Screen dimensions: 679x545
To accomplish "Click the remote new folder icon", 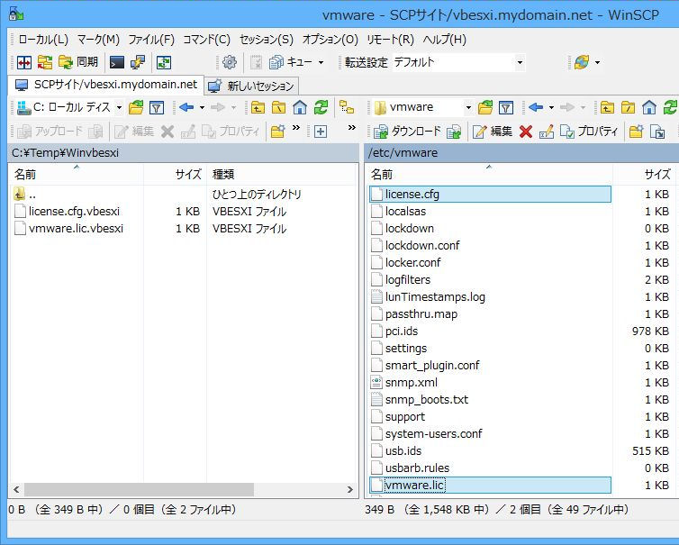I will (x=636, y=132).
